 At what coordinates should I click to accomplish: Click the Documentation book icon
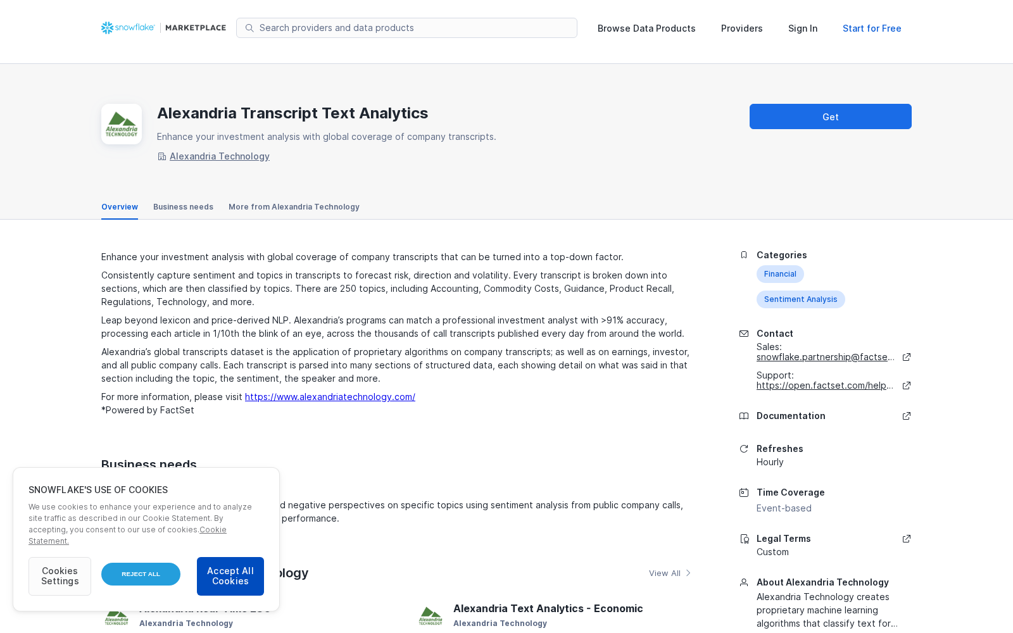[744, 416]
